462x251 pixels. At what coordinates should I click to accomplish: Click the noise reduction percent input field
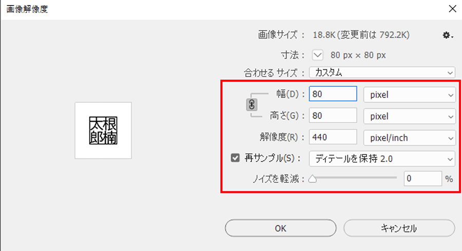point(423,179)
